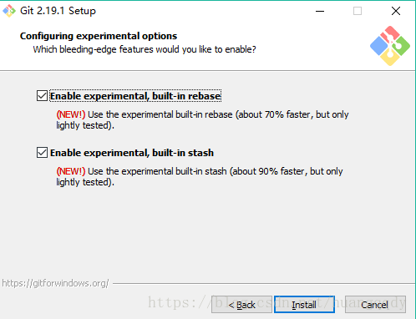Cancel the Git setup wizard

[375, 305]
